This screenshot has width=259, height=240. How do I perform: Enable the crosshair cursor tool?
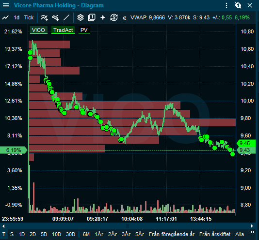coord(103,17)
